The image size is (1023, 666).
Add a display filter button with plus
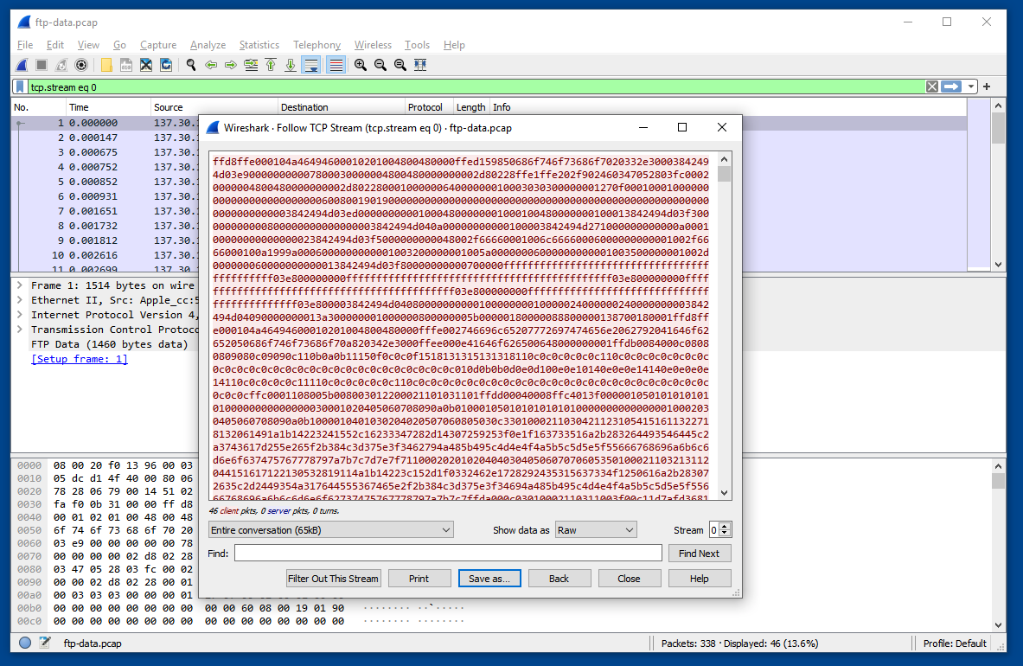point(987,86)
